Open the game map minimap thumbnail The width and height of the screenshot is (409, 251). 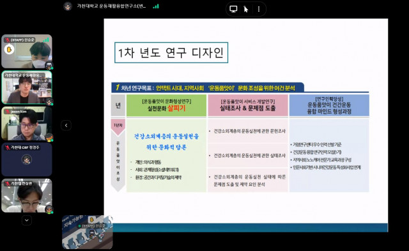[88, 232]
